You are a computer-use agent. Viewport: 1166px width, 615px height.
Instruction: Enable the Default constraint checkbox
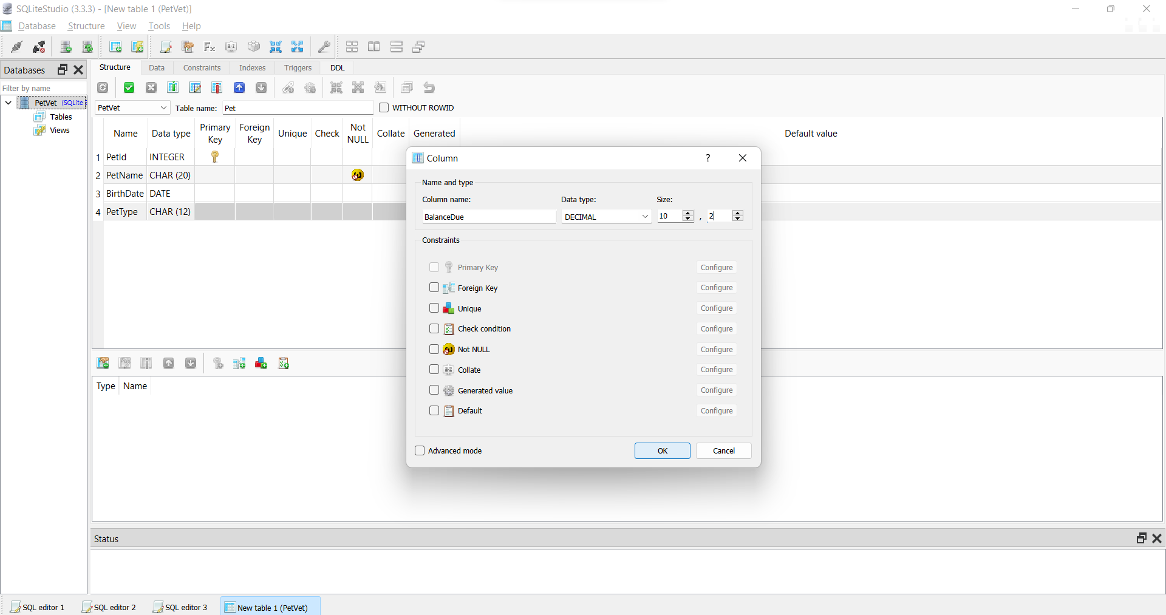(x=434, y=410)
